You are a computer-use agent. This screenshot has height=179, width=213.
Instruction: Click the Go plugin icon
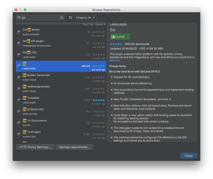19,66
